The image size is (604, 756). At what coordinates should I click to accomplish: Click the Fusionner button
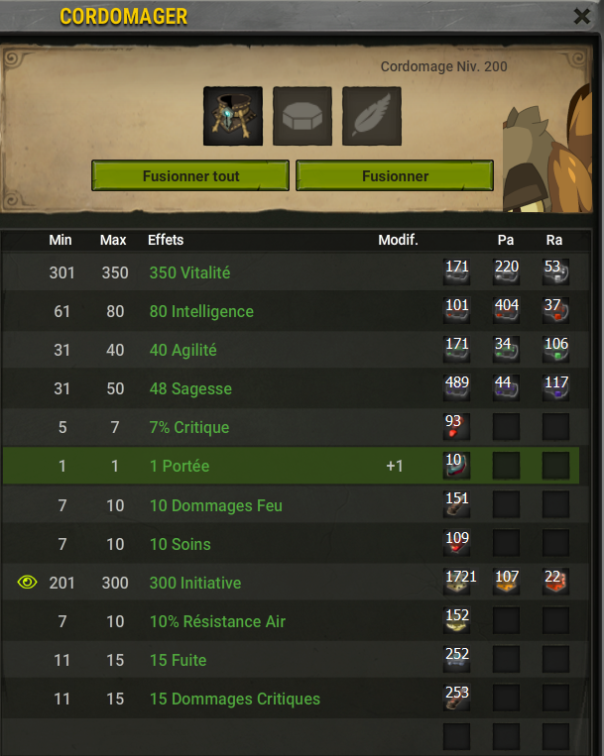(395, 176)
